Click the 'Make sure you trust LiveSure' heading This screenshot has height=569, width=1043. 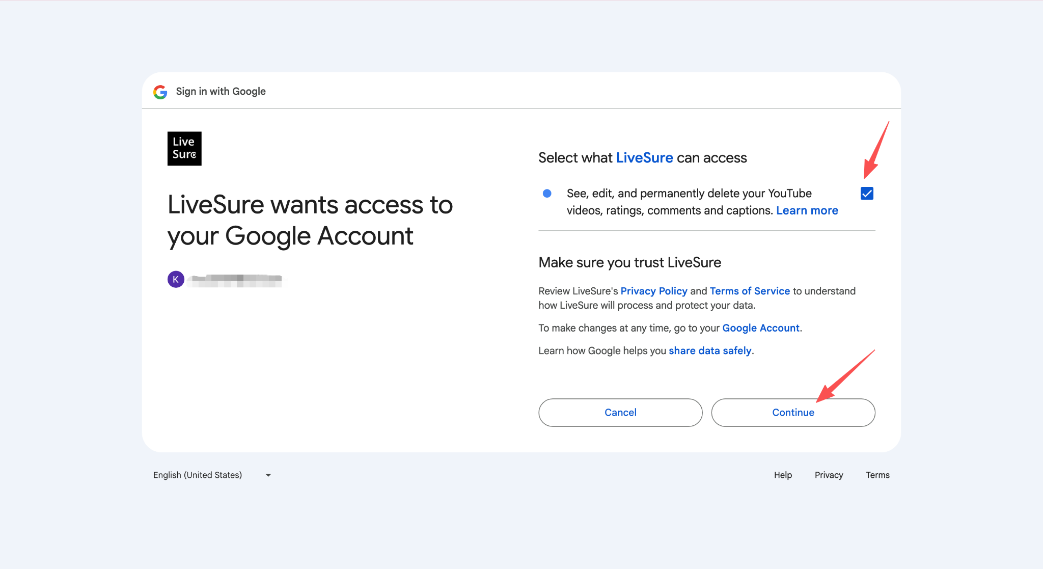click(629, 262)
